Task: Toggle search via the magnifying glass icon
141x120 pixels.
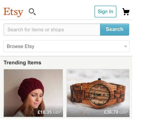Action: point(32,12)
